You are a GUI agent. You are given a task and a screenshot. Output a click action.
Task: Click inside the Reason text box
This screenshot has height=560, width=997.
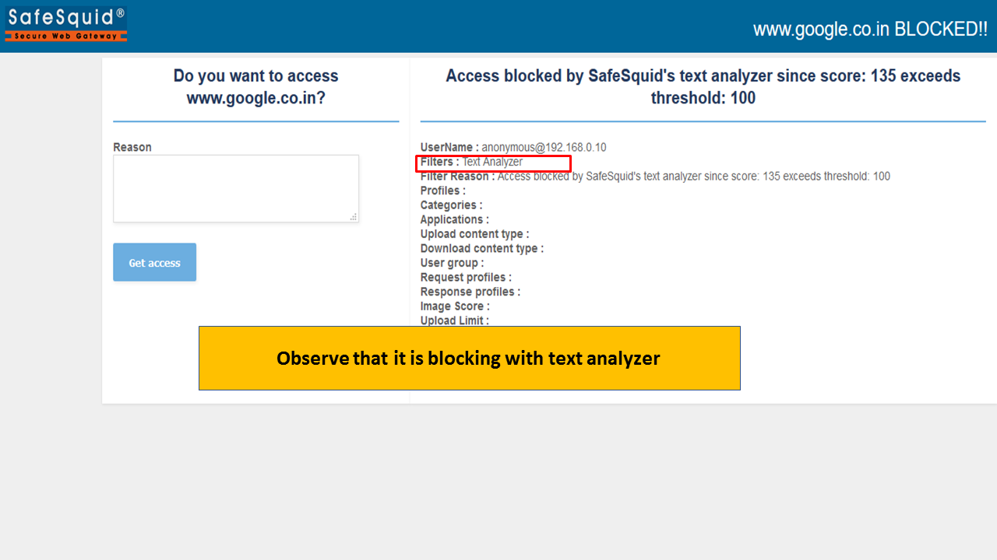(x=236, y=188)
